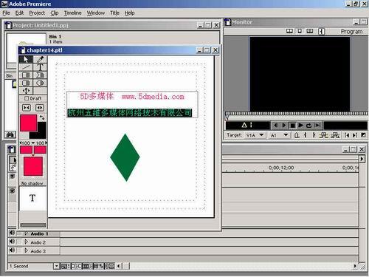The width and height of the screenshot is (369, 277).
Task: Open the 1 Second time zoom dropdown
Action: coord(57,266)
